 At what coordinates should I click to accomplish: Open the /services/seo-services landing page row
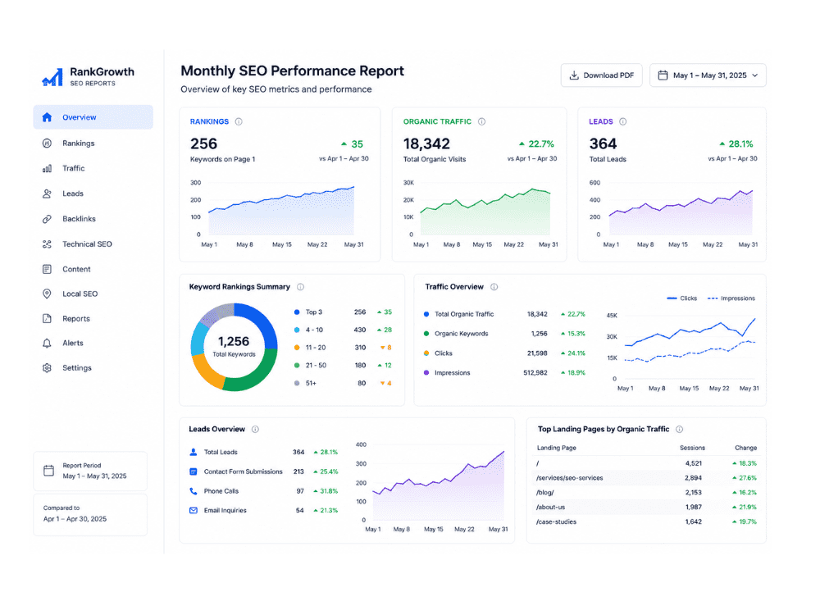coord(646,478)
